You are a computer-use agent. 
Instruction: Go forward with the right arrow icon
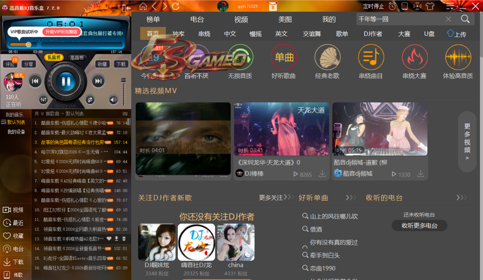[165, 6]
